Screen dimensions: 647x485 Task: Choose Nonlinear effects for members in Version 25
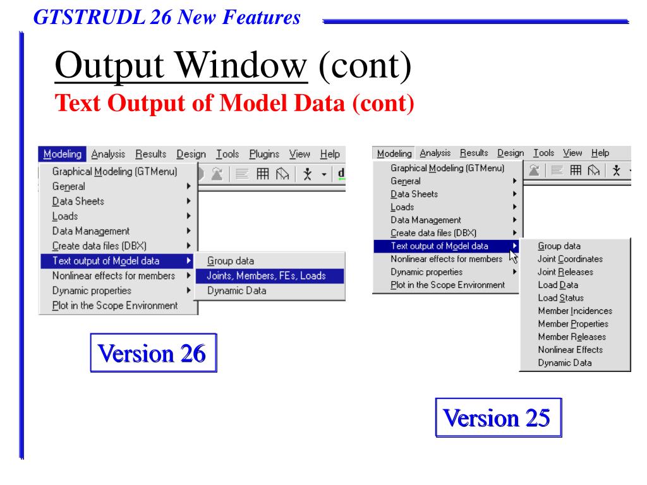[447, 258]
